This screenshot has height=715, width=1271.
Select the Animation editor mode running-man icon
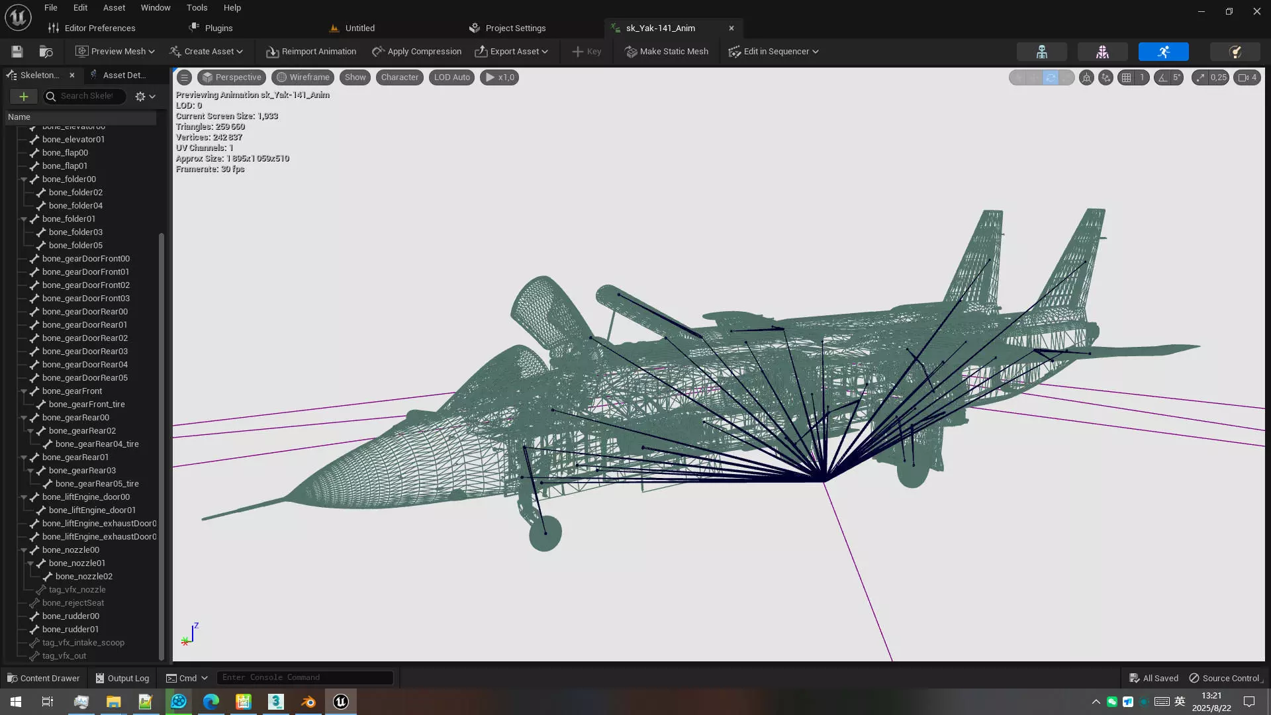1163,52
